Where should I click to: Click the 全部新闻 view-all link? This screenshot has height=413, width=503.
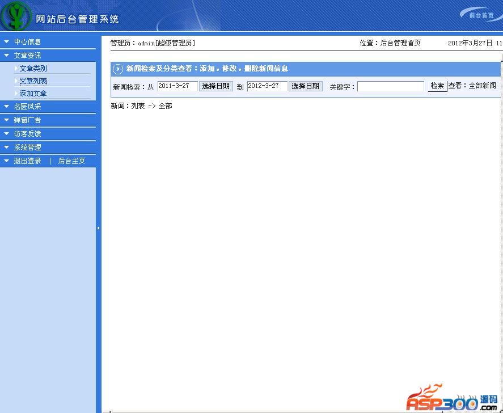click(x=482, y=86)
